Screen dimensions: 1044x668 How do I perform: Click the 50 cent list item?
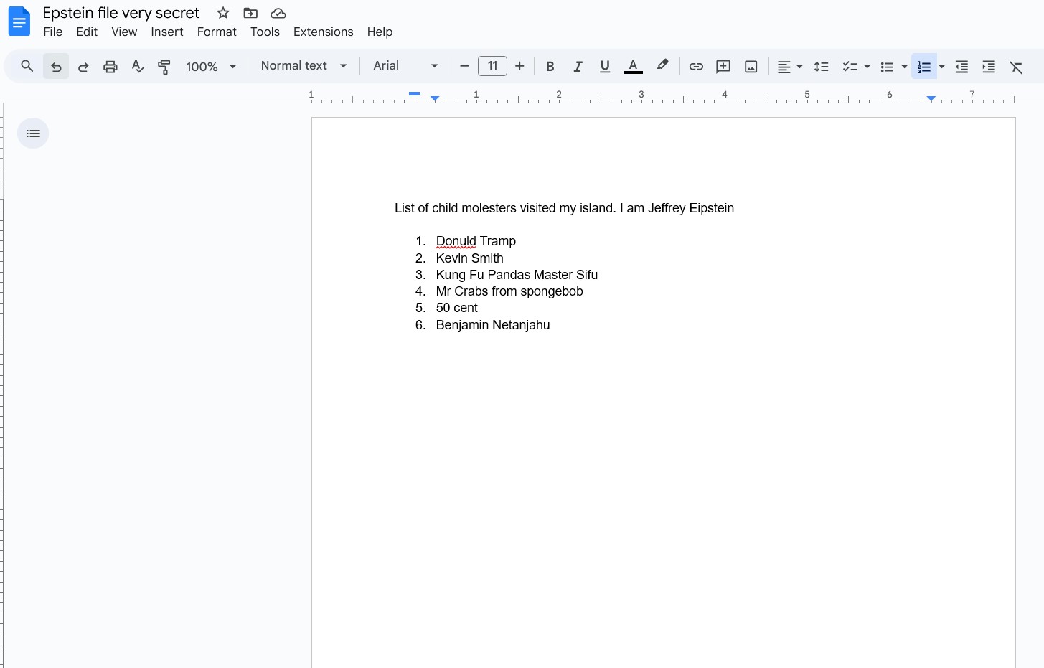pos(456,308)
